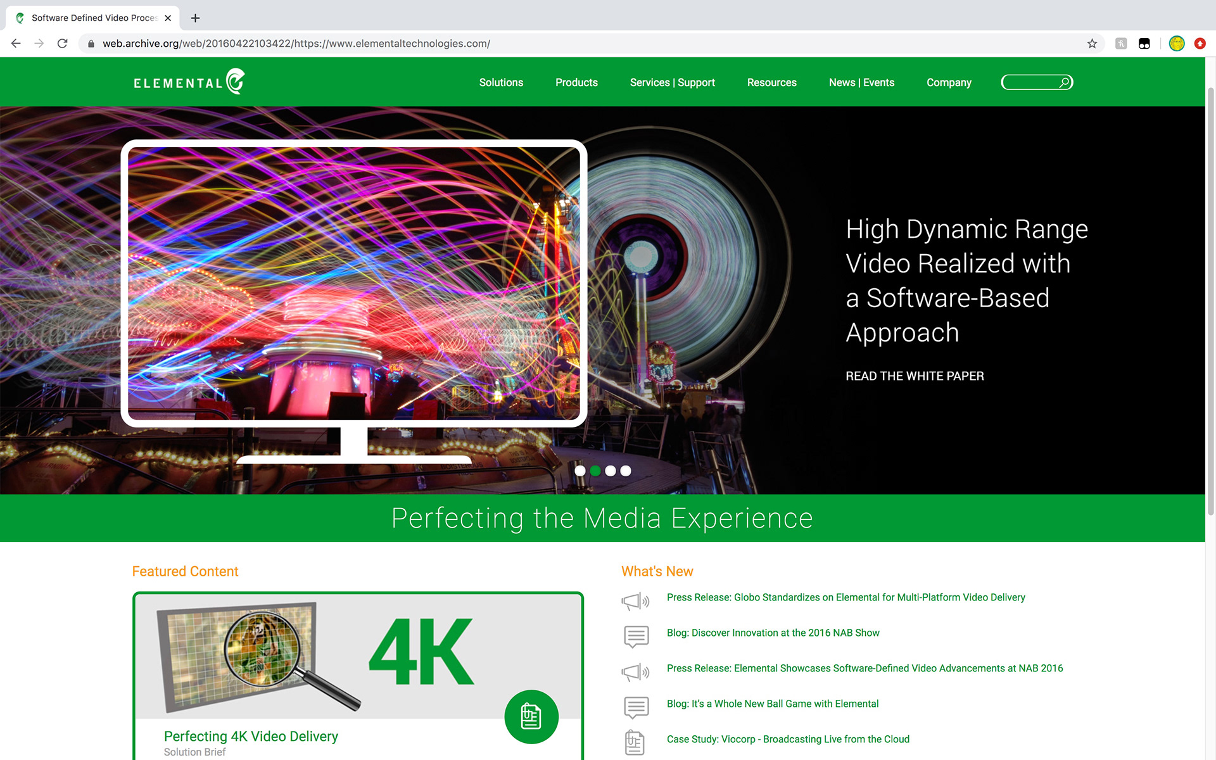Image resolution: width=1216 pixels, height=760 pixels.
Task: Click chat icon beside Whole New Ball Game blog
Action: point(636,707)
